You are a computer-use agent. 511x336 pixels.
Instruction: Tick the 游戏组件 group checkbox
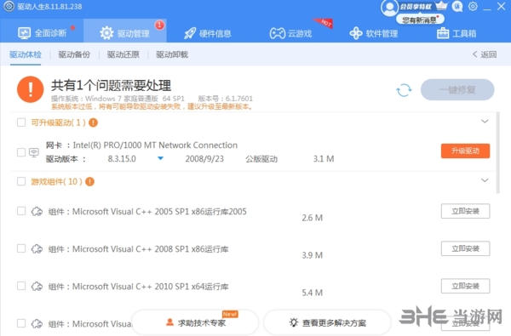[21, 181]
